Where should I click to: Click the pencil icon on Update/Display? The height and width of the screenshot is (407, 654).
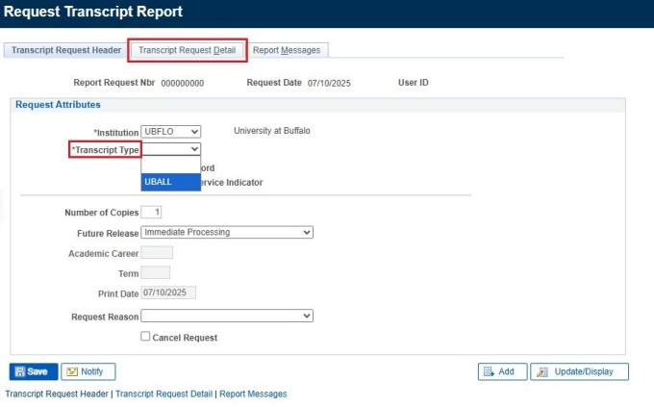542,371
